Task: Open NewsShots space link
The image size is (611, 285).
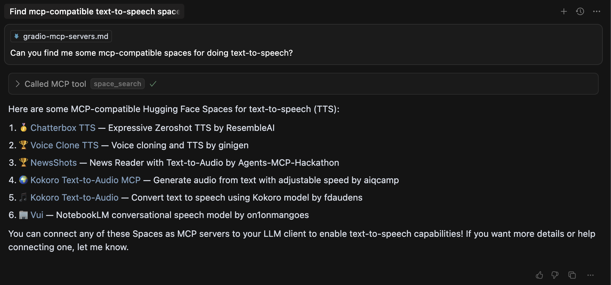Action: pyautogui.click(x=54, y=163)
